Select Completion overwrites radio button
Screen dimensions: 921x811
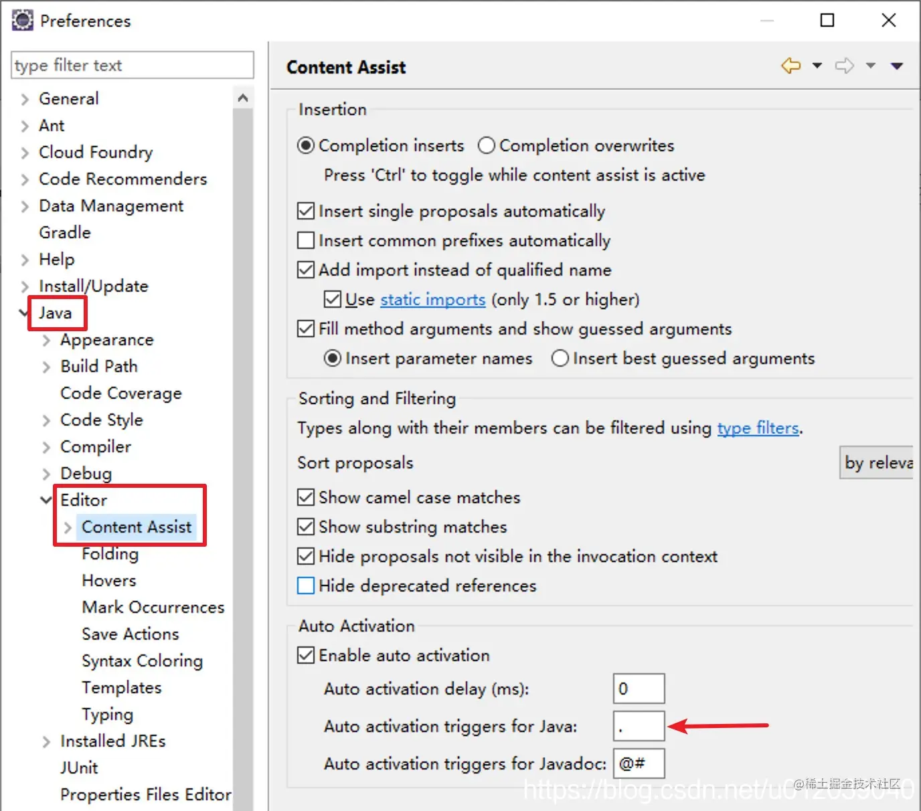(x=487, y=145)
